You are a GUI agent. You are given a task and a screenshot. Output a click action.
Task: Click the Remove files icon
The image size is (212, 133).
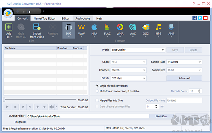tap(53, 27)
